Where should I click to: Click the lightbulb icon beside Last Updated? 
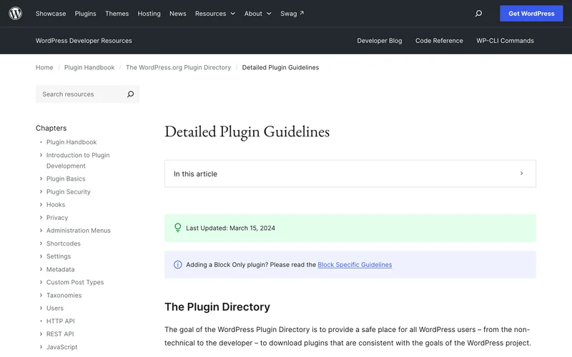(x=177, y=228)
